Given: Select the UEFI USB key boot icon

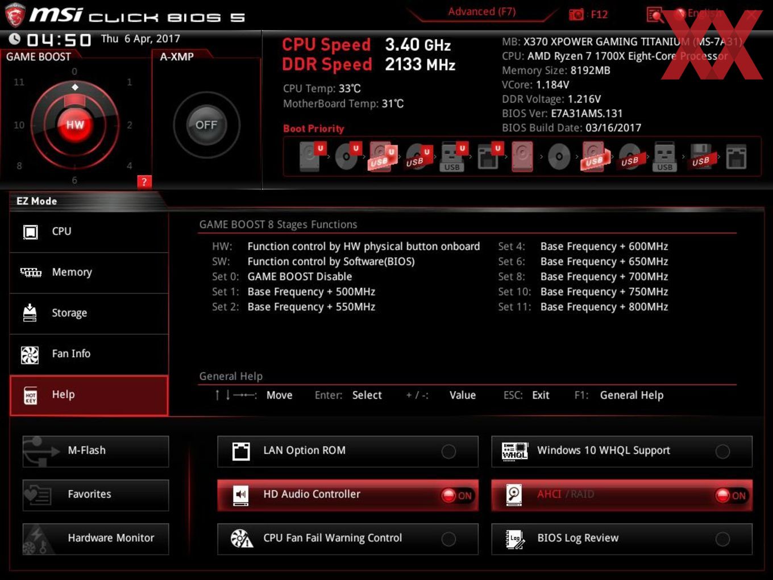Looking at the screenshot, I should (x=453, y=156).
